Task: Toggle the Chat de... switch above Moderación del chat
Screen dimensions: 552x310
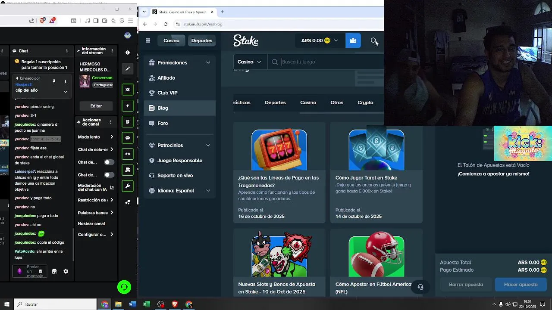Action: point(109,175)
